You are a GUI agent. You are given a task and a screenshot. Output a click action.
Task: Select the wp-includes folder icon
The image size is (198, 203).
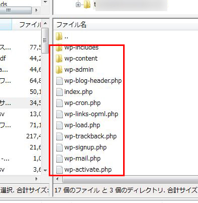[x=59, y=47]
